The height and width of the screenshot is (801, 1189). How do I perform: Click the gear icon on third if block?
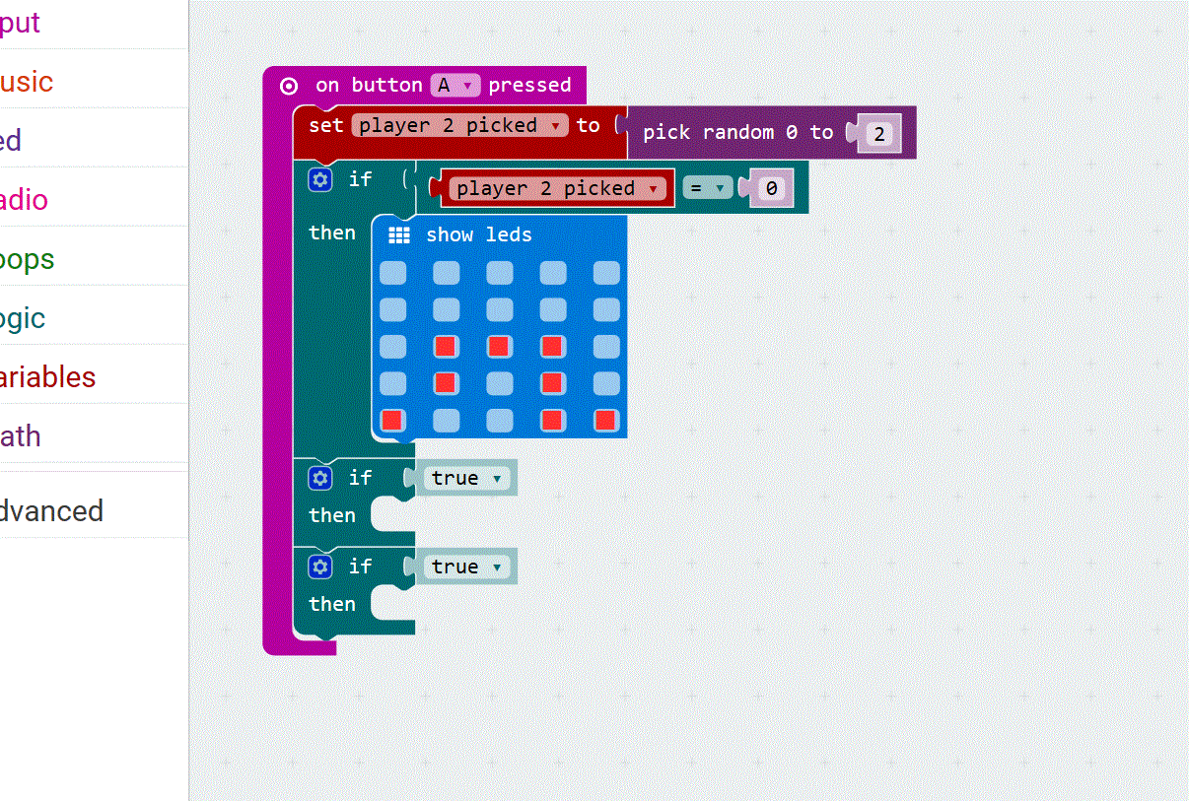pyautogui.click(x=320, y=567)
